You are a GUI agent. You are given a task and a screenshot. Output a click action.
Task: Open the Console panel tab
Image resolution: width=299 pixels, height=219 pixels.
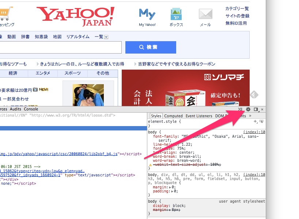point(31,109)
